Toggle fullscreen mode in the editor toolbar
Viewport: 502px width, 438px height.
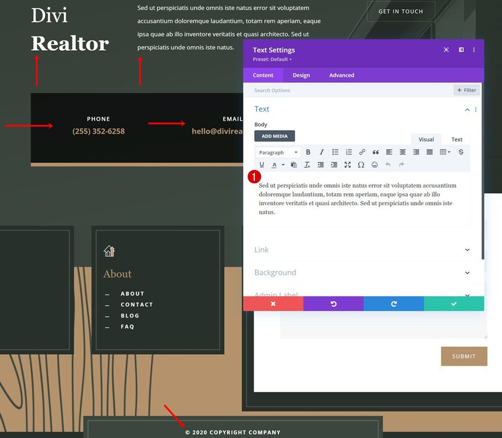coord(347,165)
